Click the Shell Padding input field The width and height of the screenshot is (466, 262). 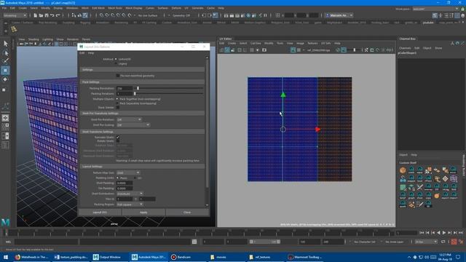(x=125, y=183)
